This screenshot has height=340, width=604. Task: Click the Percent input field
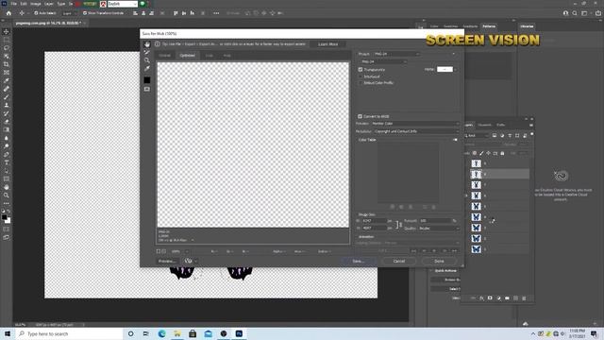434,221
